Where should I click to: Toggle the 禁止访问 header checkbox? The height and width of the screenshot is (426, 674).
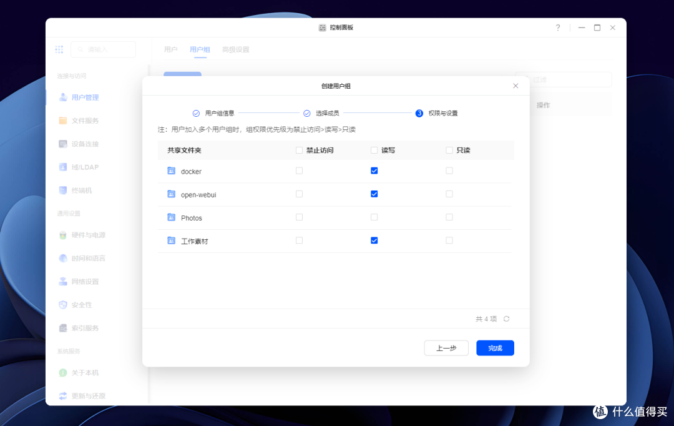pyautogui.click(x=299, y=150)
